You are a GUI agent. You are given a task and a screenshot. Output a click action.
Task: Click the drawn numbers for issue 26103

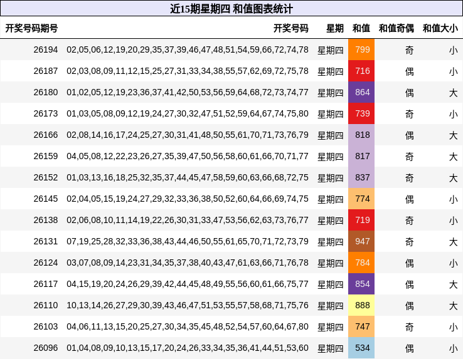(188, 326)
